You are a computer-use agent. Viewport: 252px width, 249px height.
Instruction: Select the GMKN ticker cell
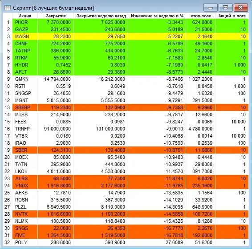coord(25,79)
